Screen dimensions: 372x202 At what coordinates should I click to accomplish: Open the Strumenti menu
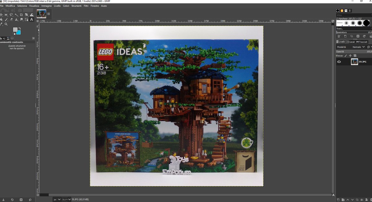click(x=76, y=6)
